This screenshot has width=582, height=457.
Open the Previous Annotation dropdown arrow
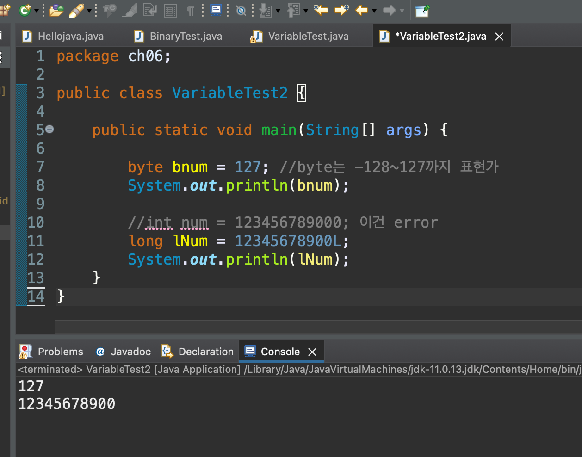[x=306, y=10]
